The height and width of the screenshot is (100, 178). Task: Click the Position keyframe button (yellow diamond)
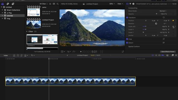173,21
